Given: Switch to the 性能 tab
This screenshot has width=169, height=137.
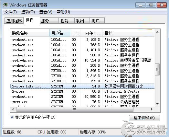Looking at the screenshot, I should pos(67,21).
